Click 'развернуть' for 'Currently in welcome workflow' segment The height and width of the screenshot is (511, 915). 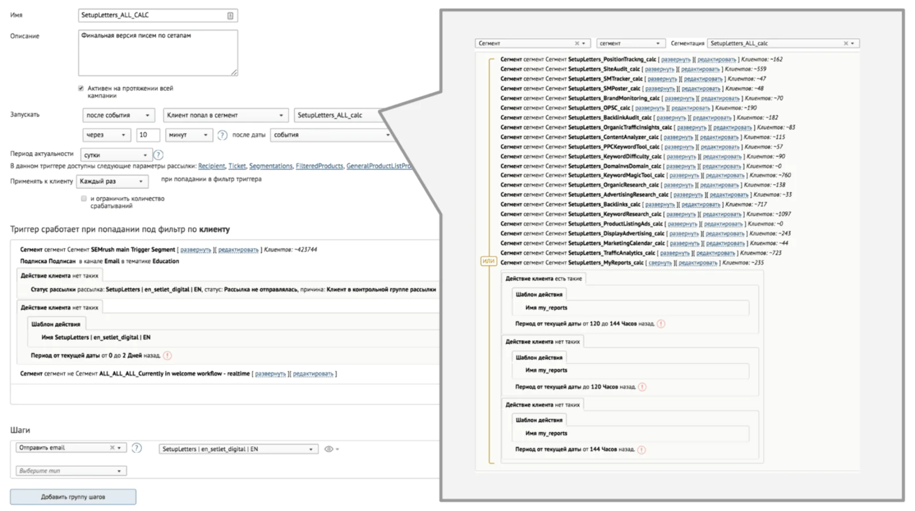271,374
